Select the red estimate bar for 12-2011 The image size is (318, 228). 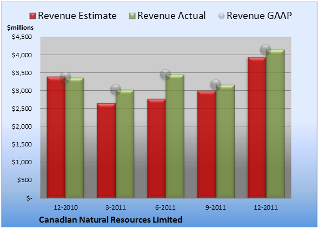pos(257,128)
